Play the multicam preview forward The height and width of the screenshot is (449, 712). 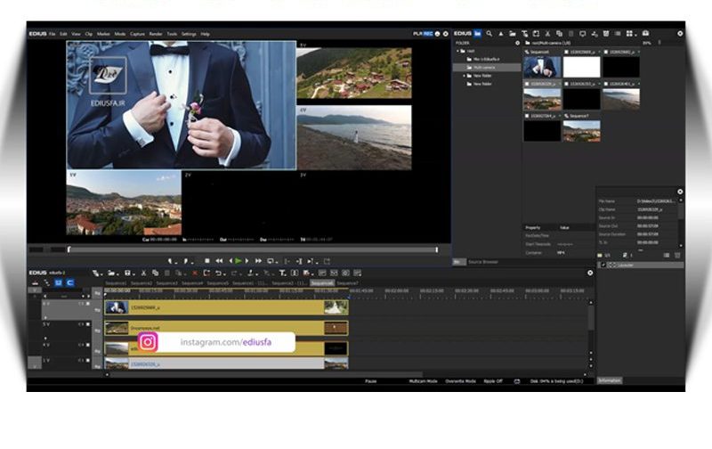click(x=239, y=261)
